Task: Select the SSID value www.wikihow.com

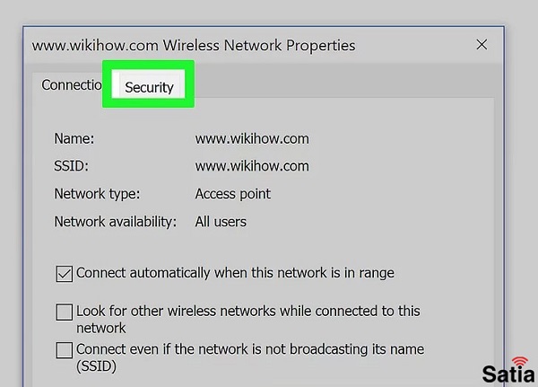Action: tap(252, 166)
